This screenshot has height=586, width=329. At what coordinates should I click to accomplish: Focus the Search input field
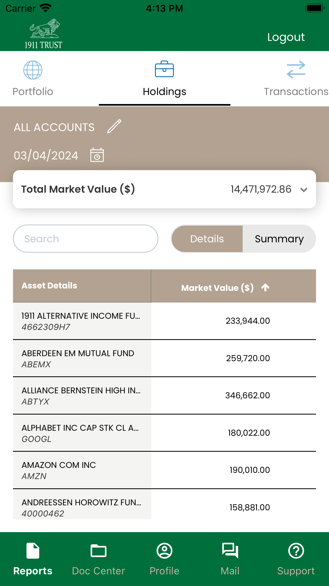(x=86, y=239)
